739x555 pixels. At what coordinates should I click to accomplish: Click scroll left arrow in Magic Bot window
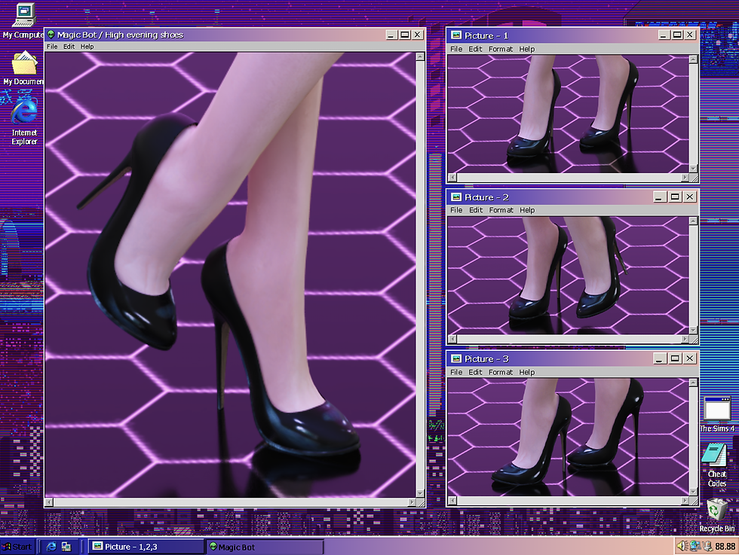tap(50, 502)
